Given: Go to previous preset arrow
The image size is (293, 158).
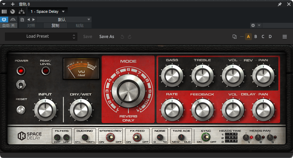Looking at the screenshot, I should (x=28, y=19).
